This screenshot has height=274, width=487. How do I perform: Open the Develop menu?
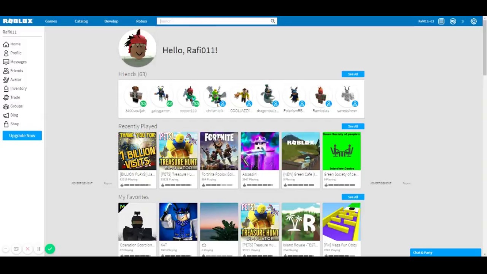[111, 21]
